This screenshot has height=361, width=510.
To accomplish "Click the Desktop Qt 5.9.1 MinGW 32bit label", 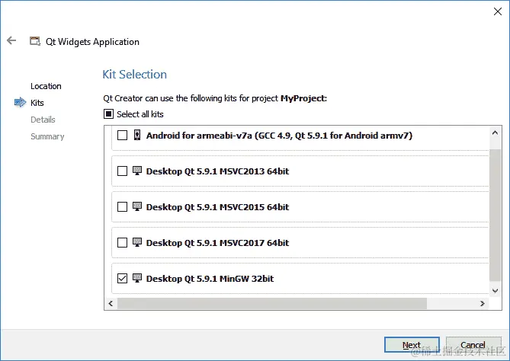I will 210,279.
